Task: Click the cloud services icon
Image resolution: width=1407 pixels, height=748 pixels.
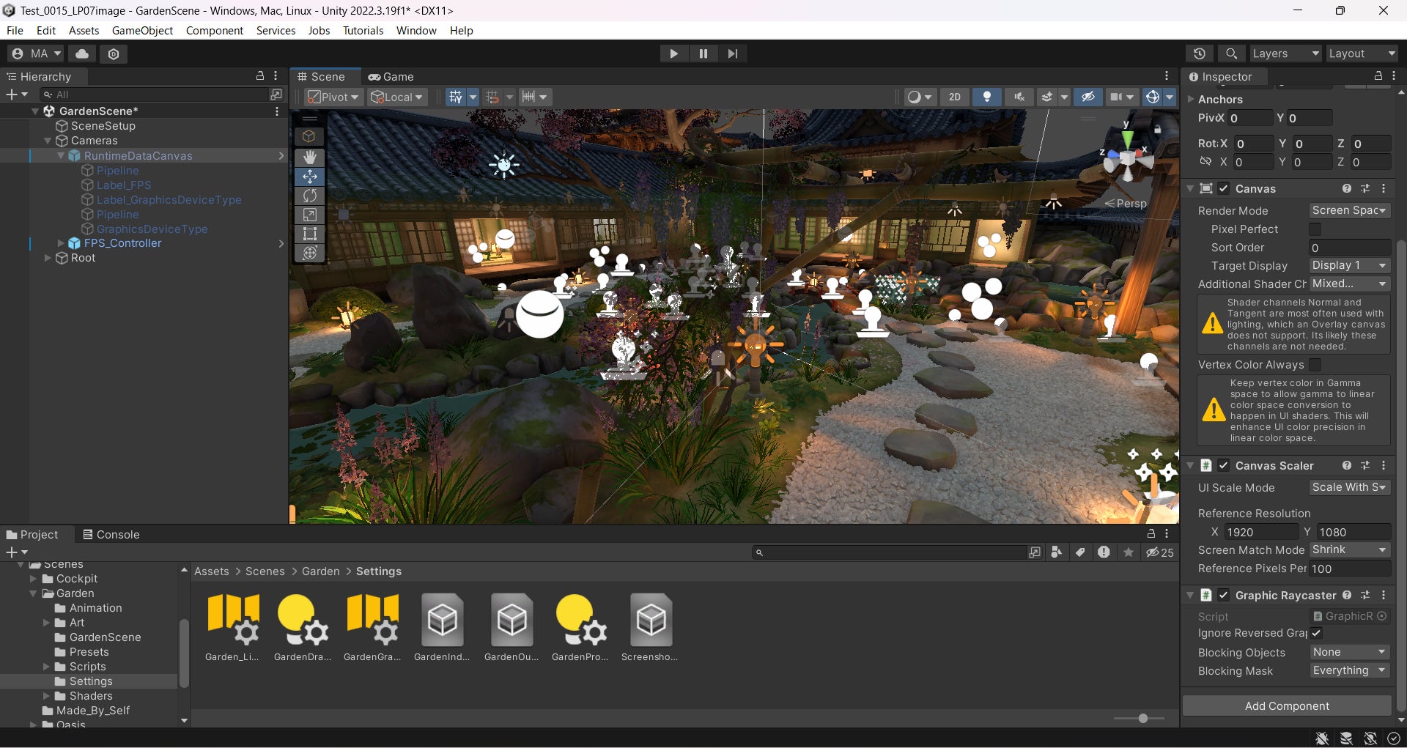Action: click(82, 53)
